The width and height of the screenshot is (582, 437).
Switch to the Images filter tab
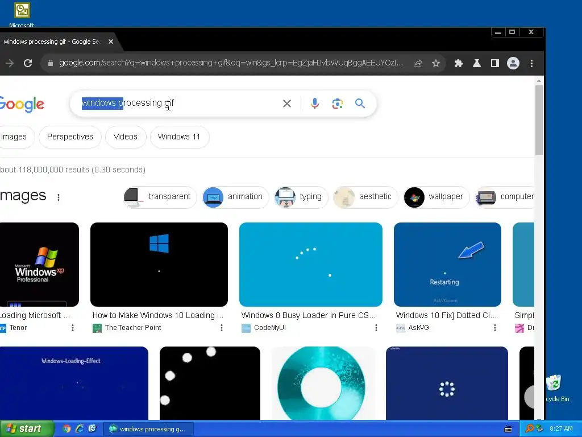pos(14,137)
